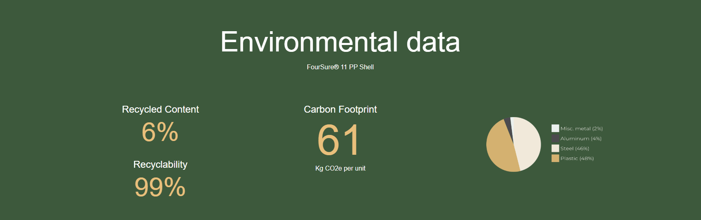
Task: Click the Kg CO2e per unit text
Action: [340, 168]
